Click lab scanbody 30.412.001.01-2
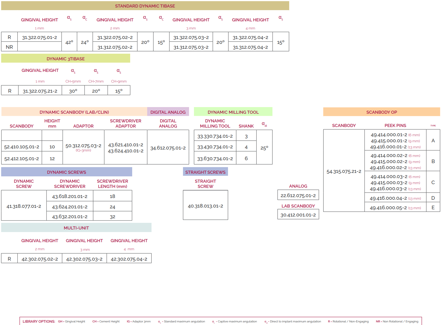 coord(298,215)
